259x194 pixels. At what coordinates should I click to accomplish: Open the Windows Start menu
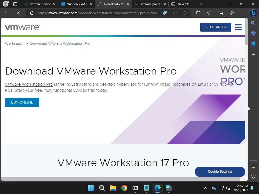coord(91,188)
